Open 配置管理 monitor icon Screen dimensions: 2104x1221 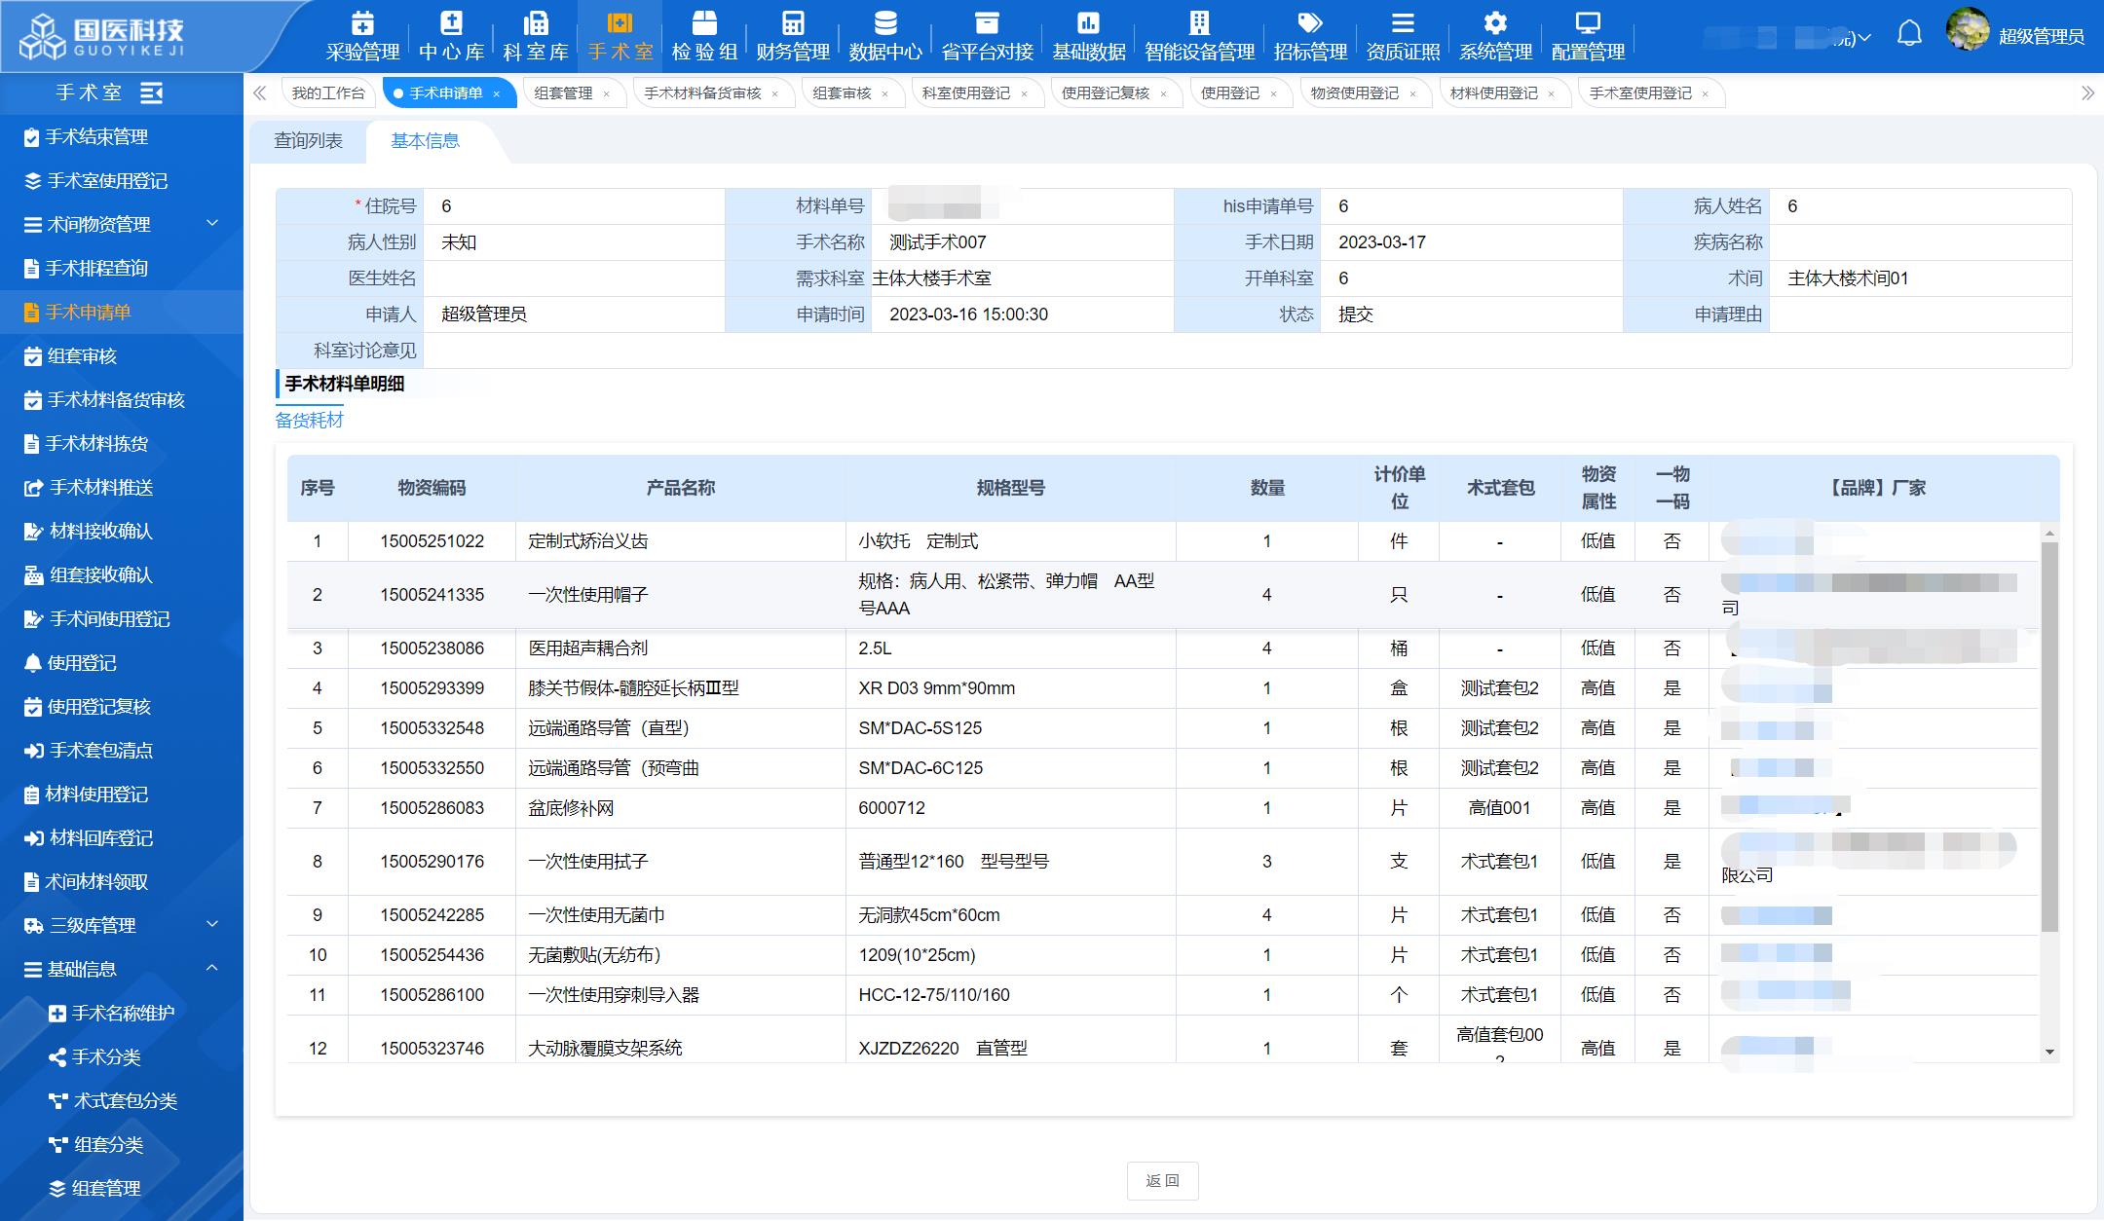(x=1588, y=23)
